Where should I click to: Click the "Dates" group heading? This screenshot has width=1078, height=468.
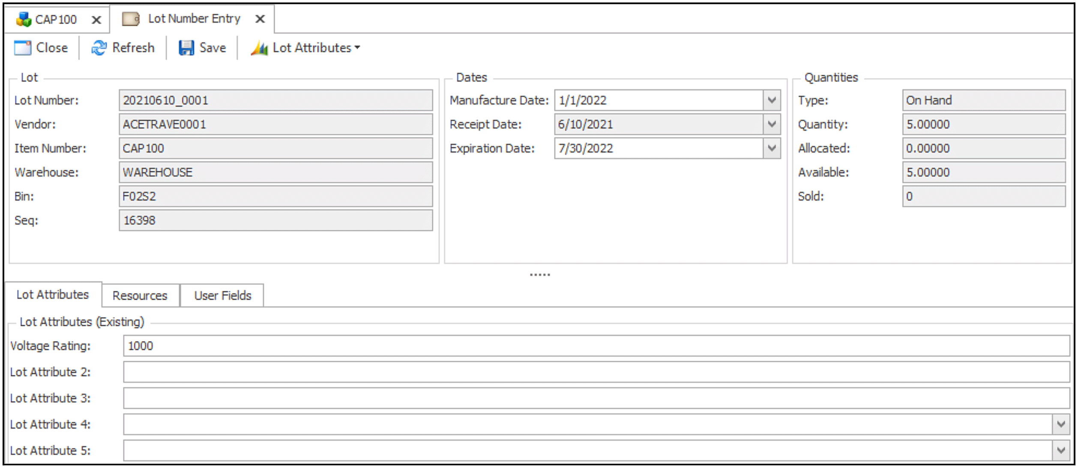pos(472,78)
